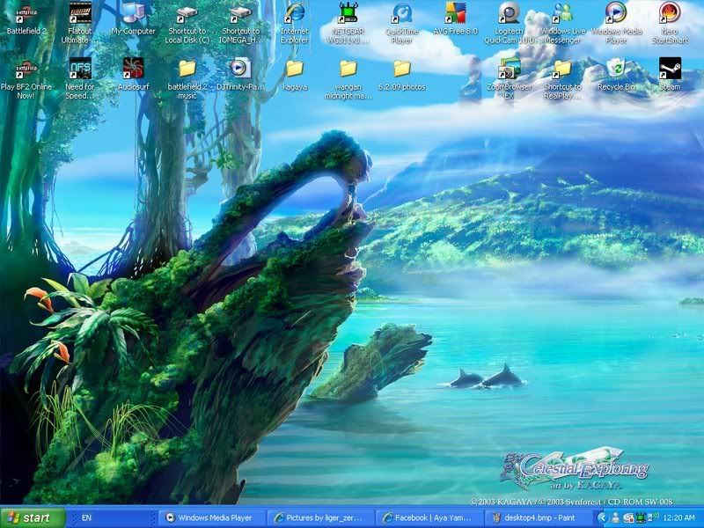Switch to desktop4.bmp - Paint taskbar button
Image resolution: width=704 pixels, height=528 pixels.
538,517
